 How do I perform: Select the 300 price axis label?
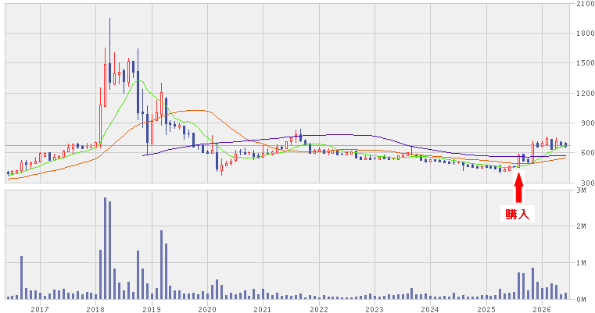587,183
